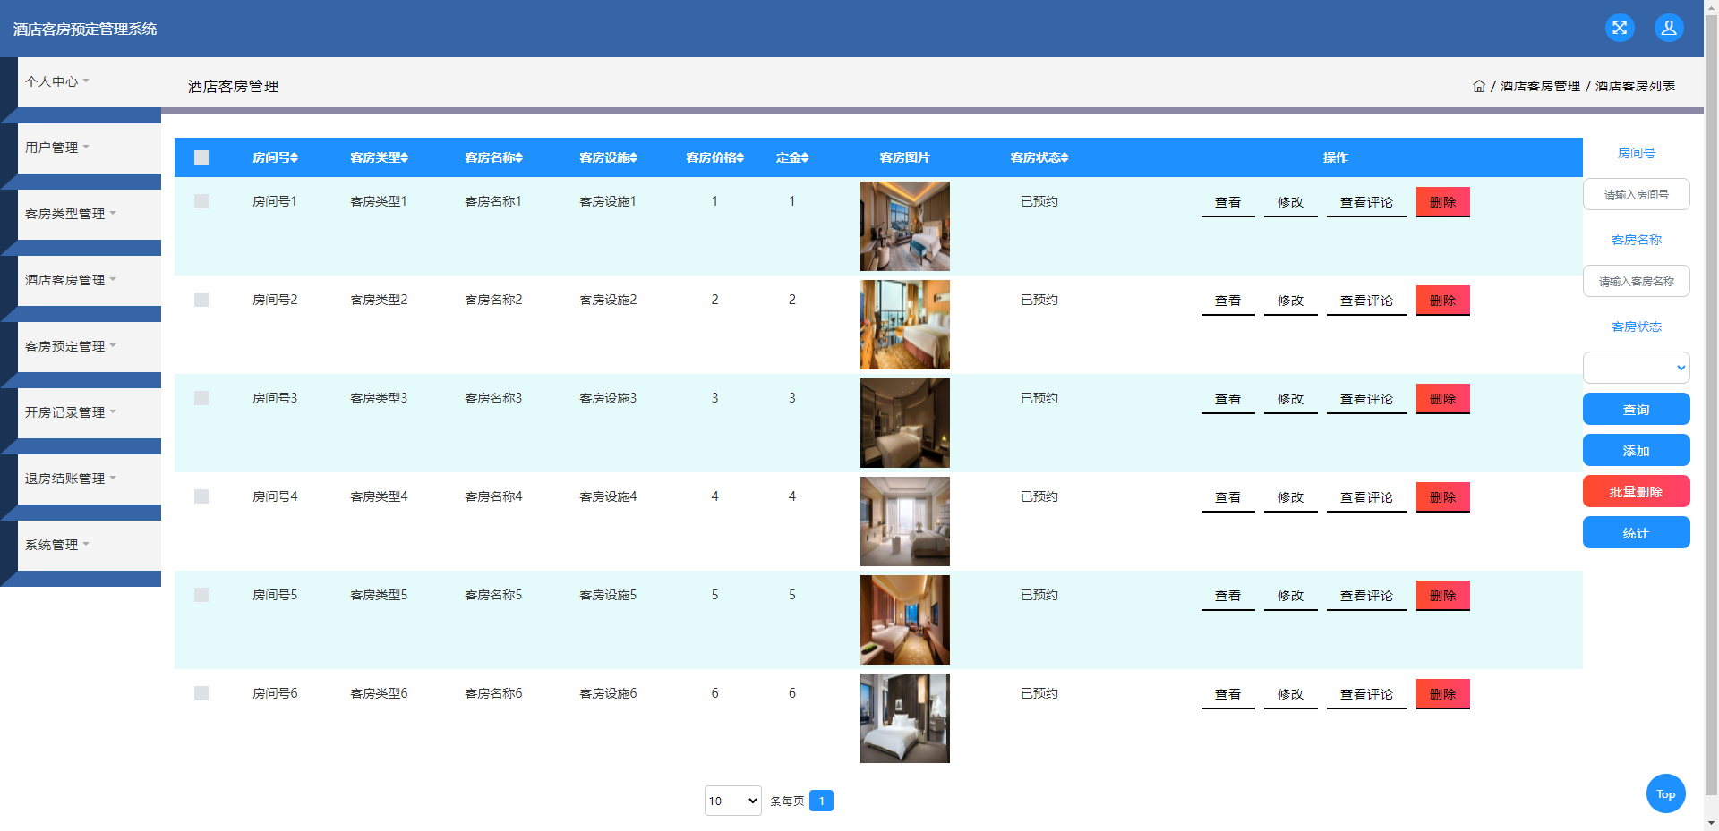This screenshot has height=831, width=1719.
Task: Click the 查询 search button
Action: pyautogui.click(x=1636, y=409)
